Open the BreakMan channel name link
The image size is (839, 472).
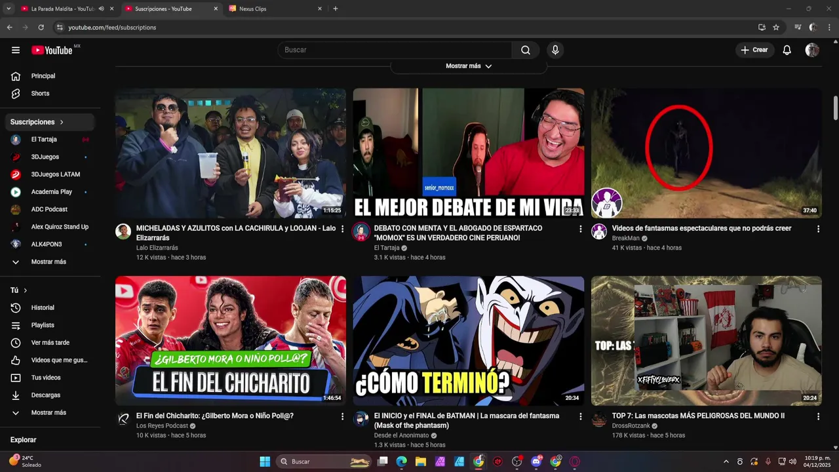tap(625, 239)
